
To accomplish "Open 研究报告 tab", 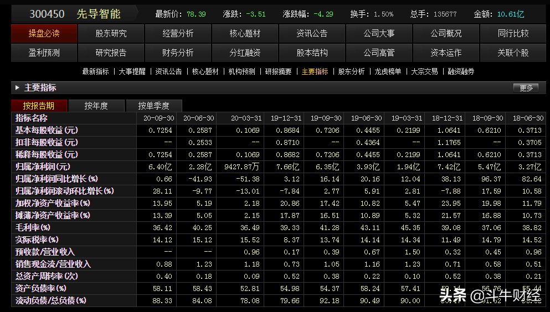I will coord(111,53).
